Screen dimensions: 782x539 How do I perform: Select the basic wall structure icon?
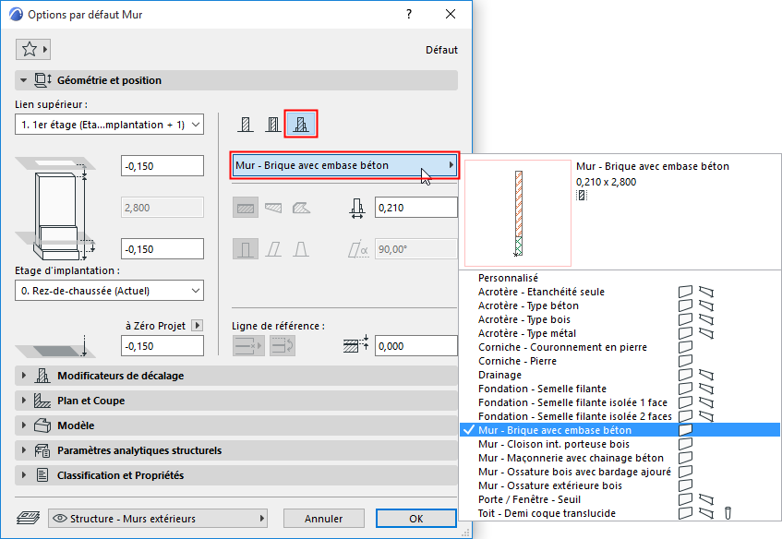[x=245, y=125]
